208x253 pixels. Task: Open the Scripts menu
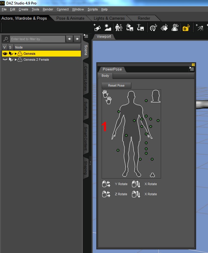[92, 9]
